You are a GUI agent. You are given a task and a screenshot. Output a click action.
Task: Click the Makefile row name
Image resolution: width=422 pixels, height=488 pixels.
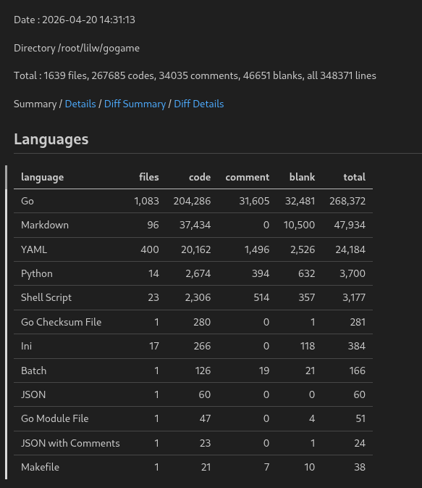40,467
